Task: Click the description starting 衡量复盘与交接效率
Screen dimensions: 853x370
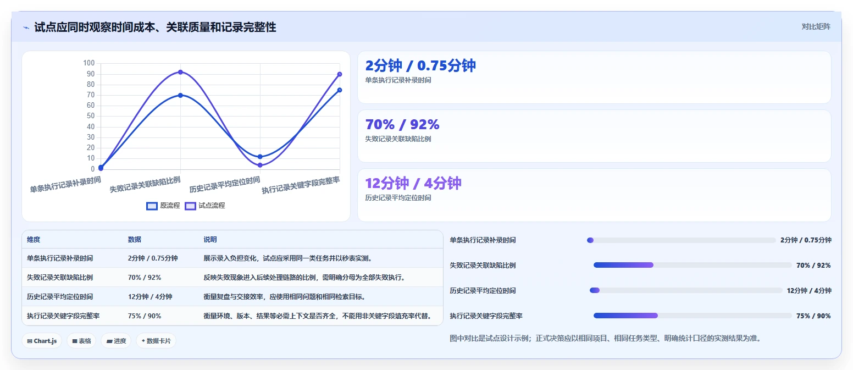Action: tap(285, 296)
